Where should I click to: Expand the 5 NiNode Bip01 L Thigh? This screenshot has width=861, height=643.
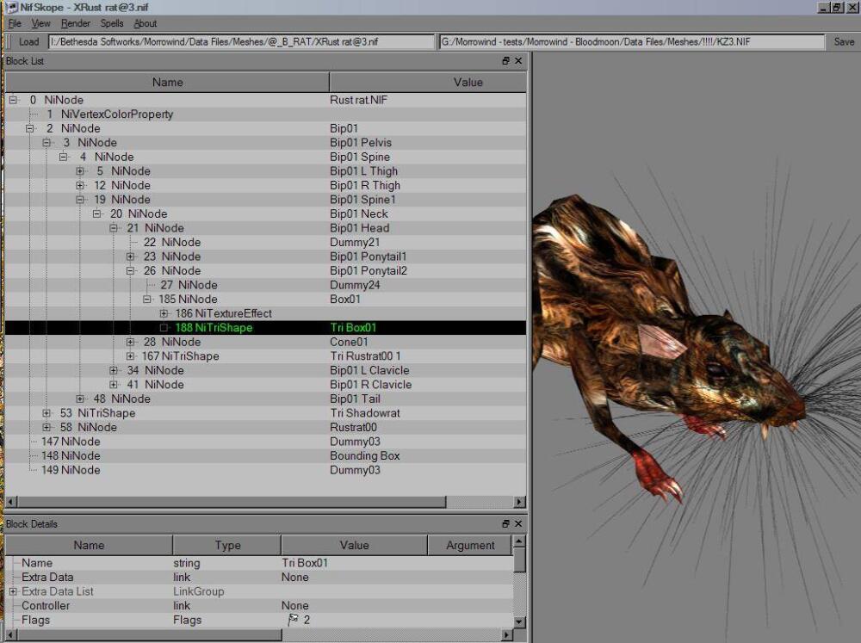tap(80, 171)
